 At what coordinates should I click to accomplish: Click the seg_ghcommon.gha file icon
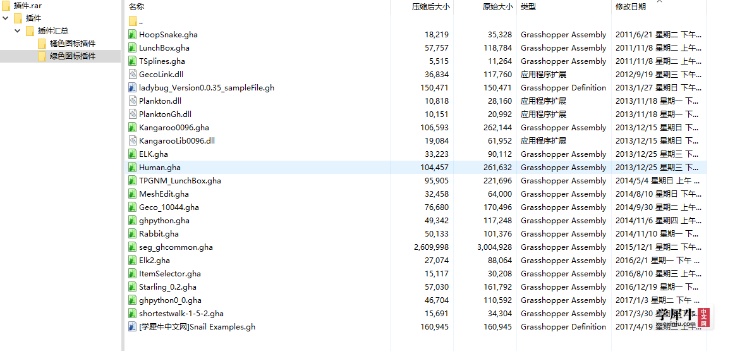point(133,247)
